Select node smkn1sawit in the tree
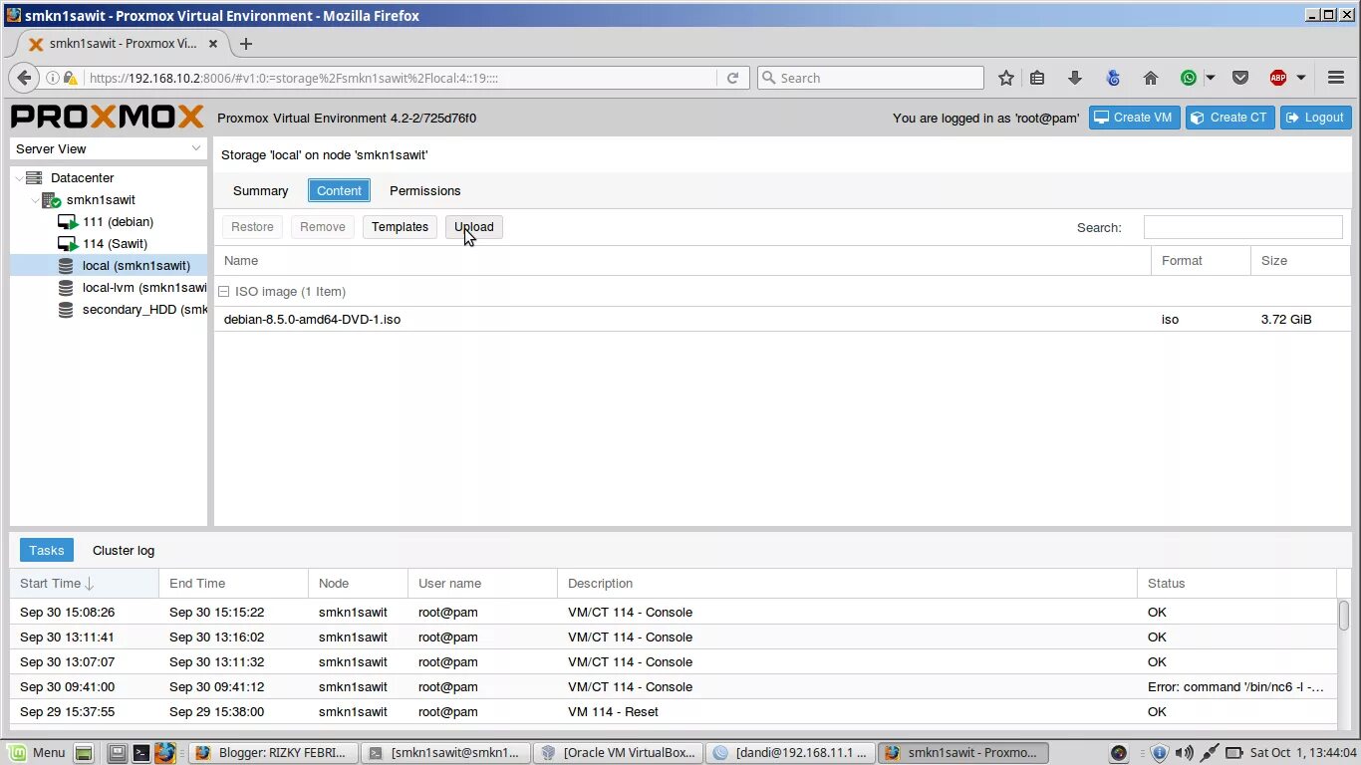 [x=100, y=199]
